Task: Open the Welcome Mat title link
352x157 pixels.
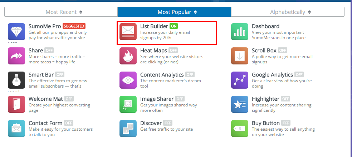Action: coord(46,99)
